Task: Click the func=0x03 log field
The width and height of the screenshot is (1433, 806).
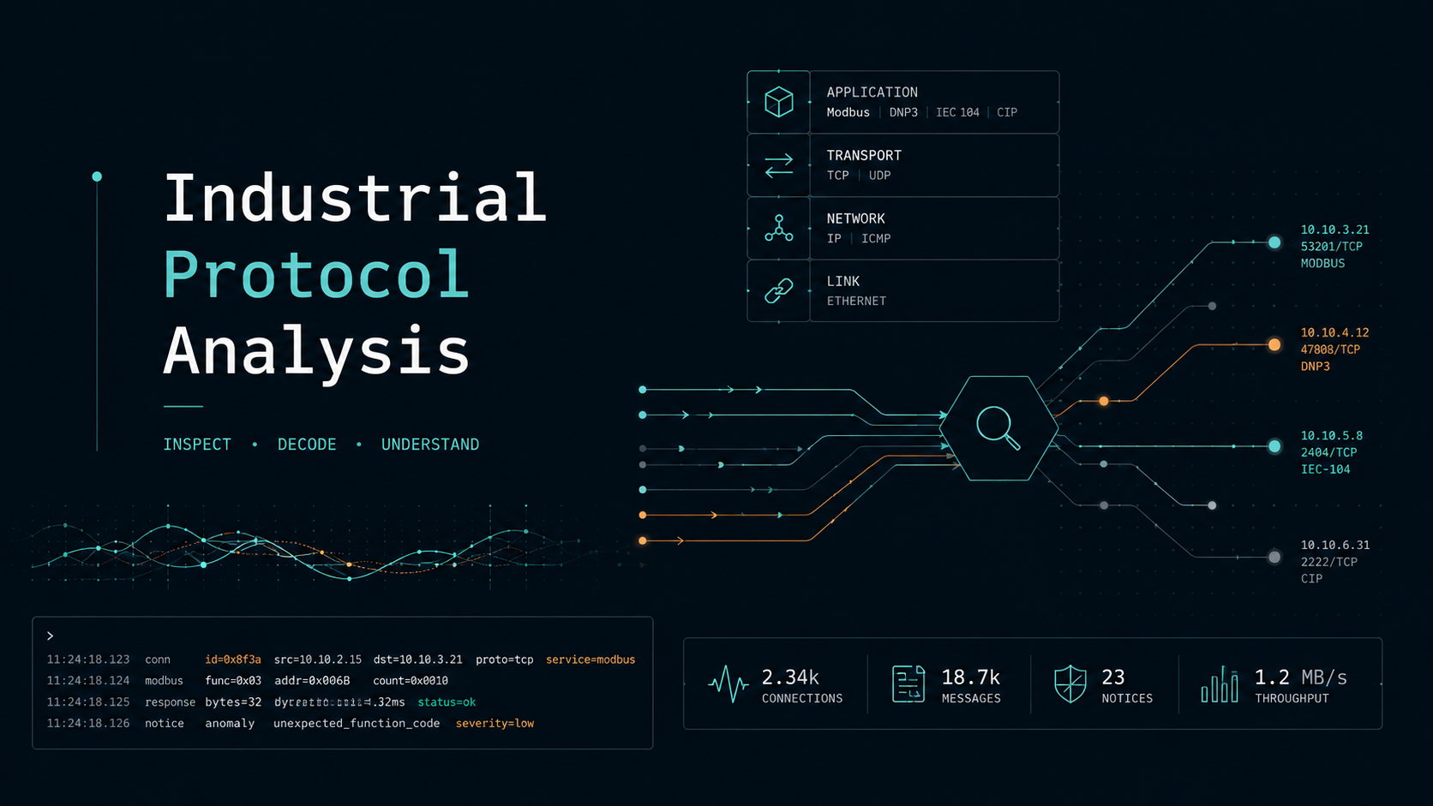Action: [x=233, y=681]
